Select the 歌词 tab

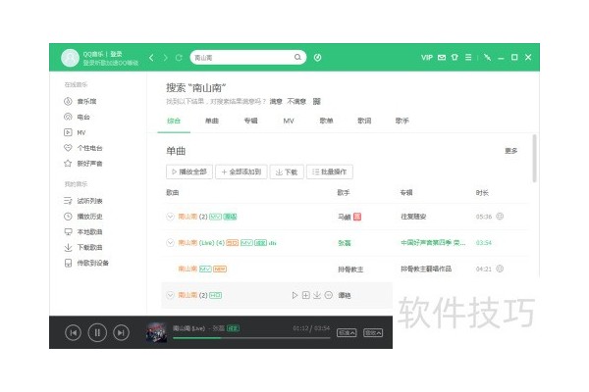[x=364, y=121]
